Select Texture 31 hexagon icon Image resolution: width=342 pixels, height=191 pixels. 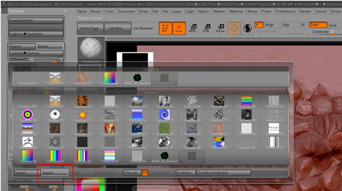pyautogui.click(x=55, y=143)
